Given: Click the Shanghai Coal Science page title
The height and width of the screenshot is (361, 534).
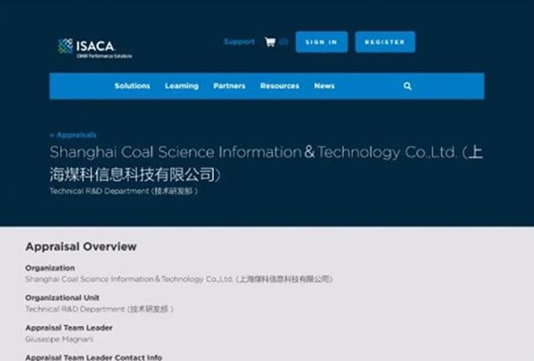Looking at the screenshot, I should 267,163.
